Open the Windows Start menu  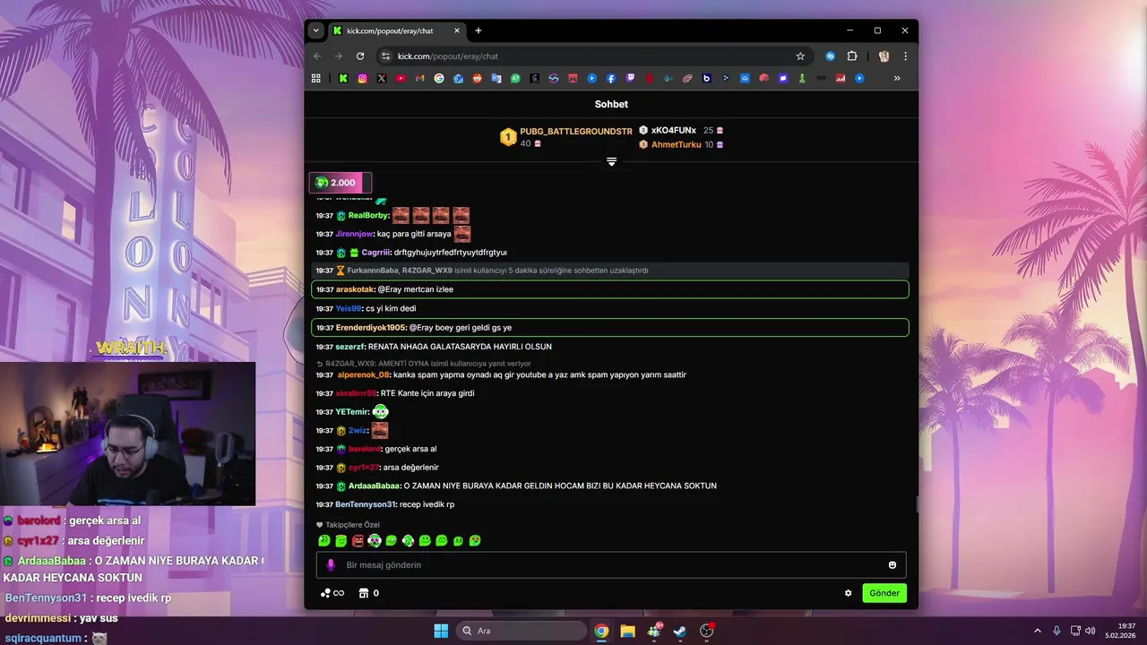[x=441, y=631]
